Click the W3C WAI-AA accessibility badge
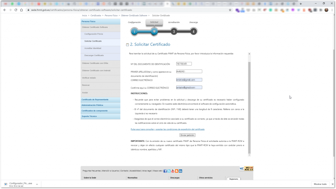336x189 pixels. [246, 169]
